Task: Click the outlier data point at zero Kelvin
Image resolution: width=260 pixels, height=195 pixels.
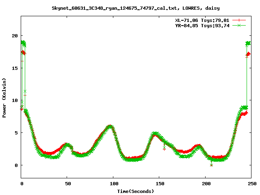Action: 211,165
